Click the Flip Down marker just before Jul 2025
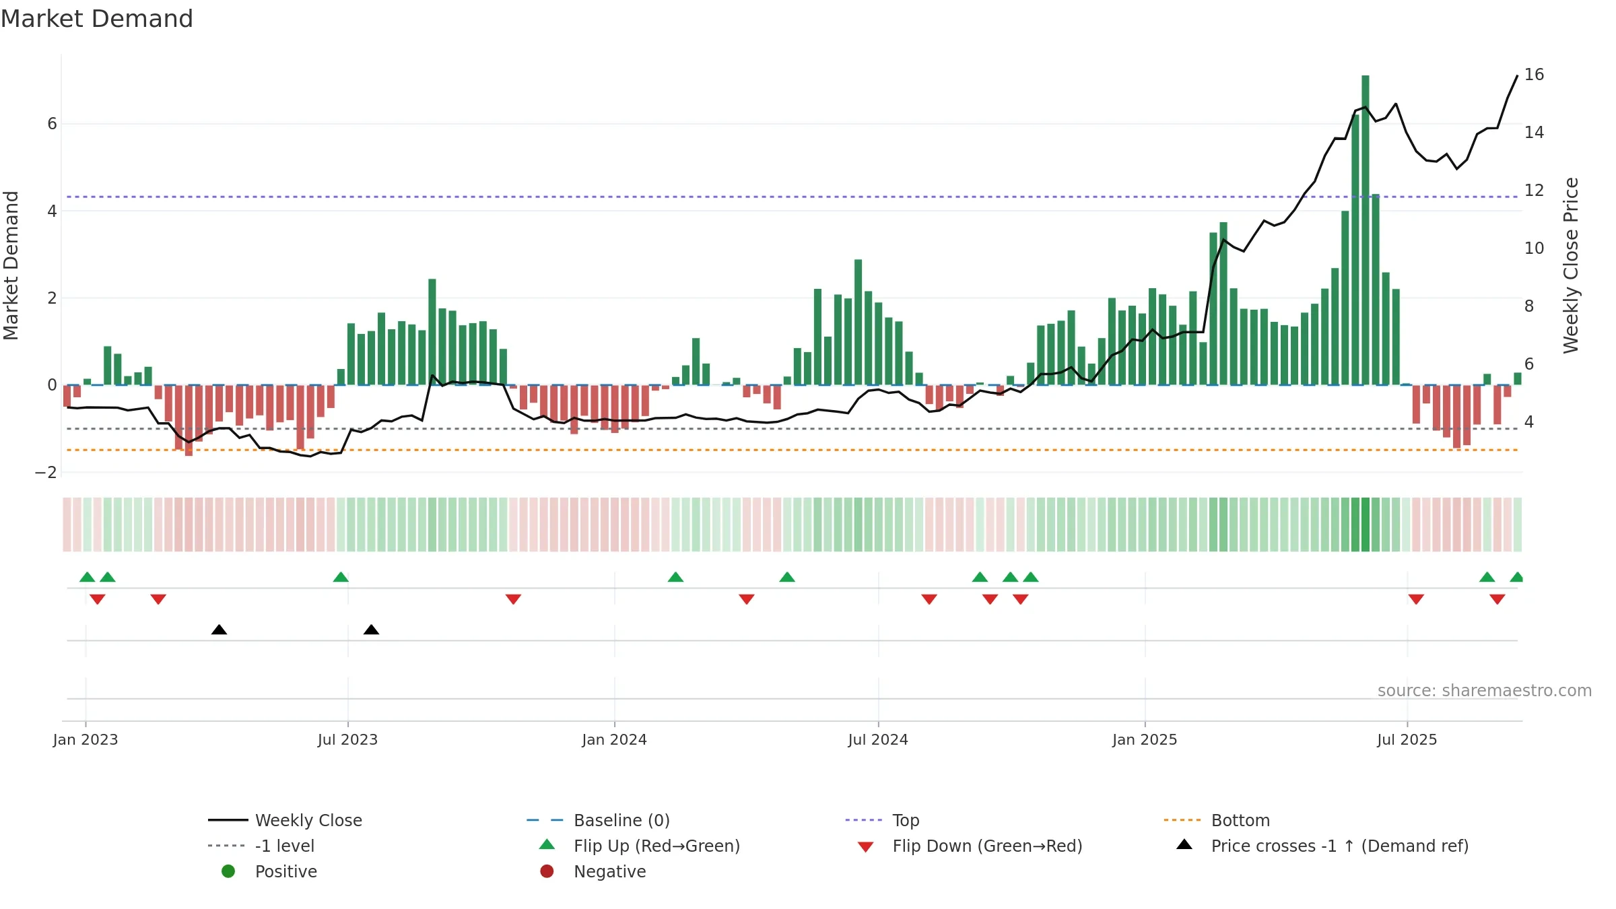 tap(1416, 599)
